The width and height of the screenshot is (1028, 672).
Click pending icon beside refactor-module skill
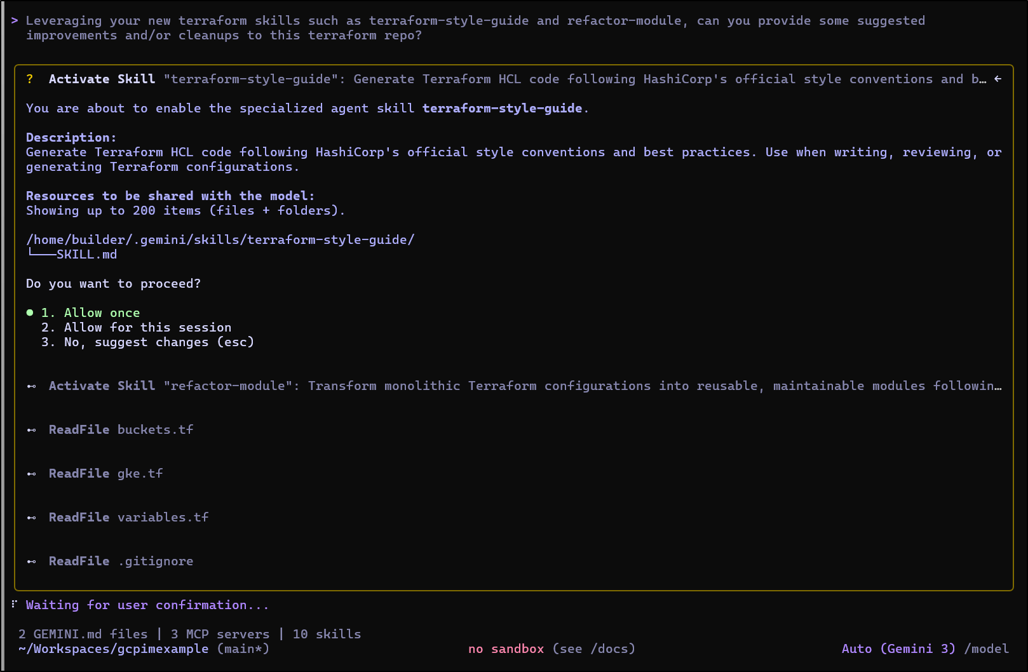pyautogui.click(x=32, y=386)
